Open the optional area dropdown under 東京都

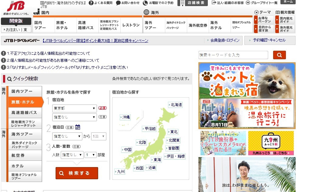[x=74, y=117]
